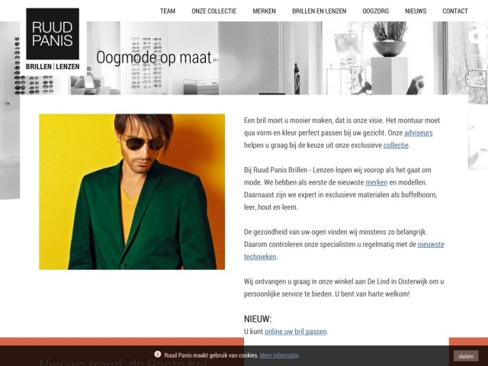Open the OOGZORG menu item

click(x=376, y=11)
